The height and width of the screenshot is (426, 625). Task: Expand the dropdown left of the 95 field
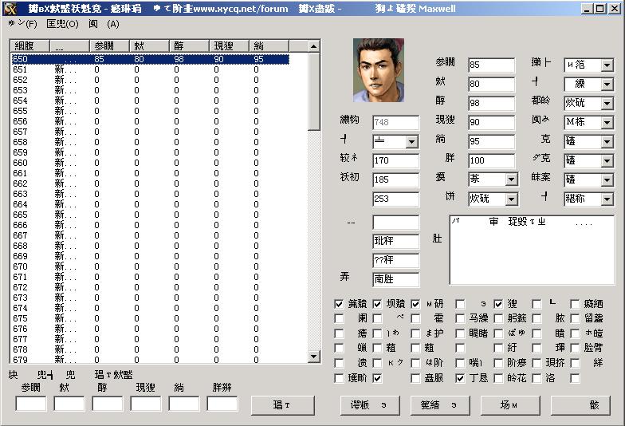(411, 141)
